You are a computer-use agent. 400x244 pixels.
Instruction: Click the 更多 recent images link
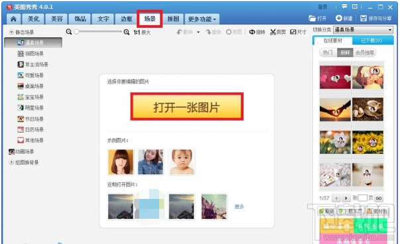point(239,206)
